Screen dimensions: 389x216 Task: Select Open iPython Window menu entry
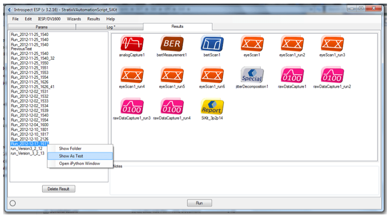(x=79, y=163)
